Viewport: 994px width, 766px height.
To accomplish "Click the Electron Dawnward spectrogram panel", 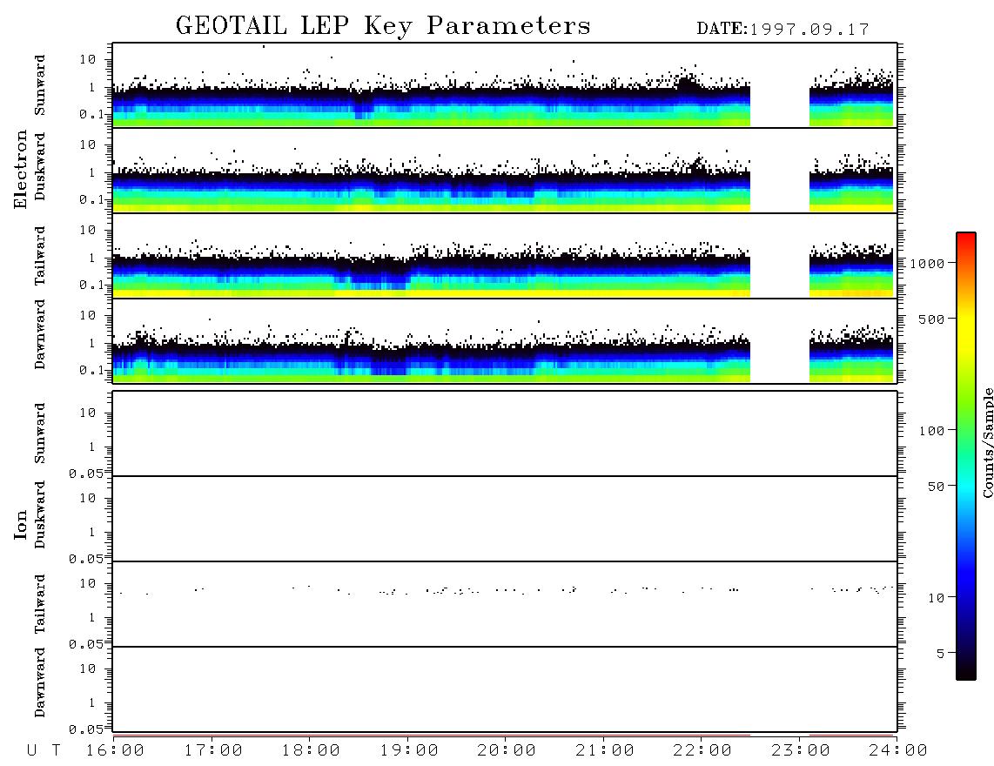I will coord(505,341).
